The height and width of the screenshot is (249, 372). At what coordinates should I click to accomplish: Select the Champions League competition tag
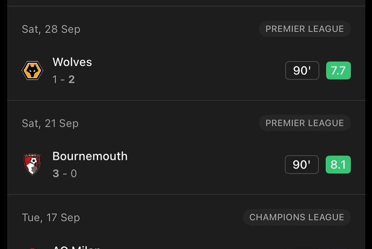click(297, 217)
